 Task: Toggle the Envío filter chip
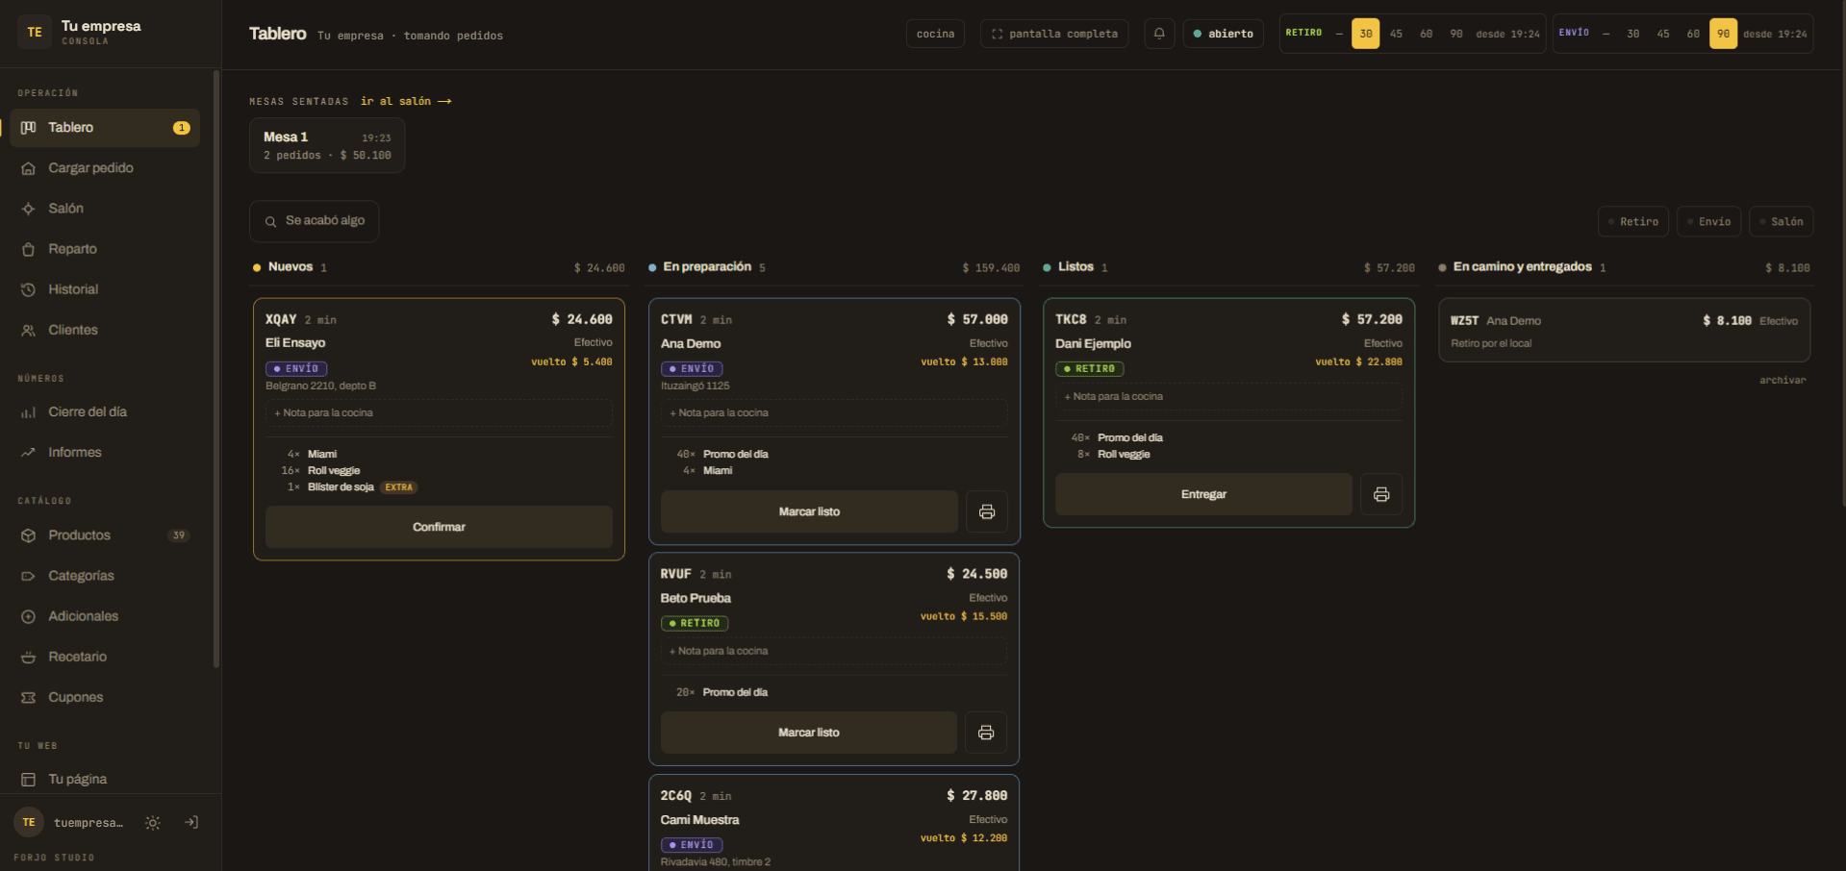tap(1708, 221)
